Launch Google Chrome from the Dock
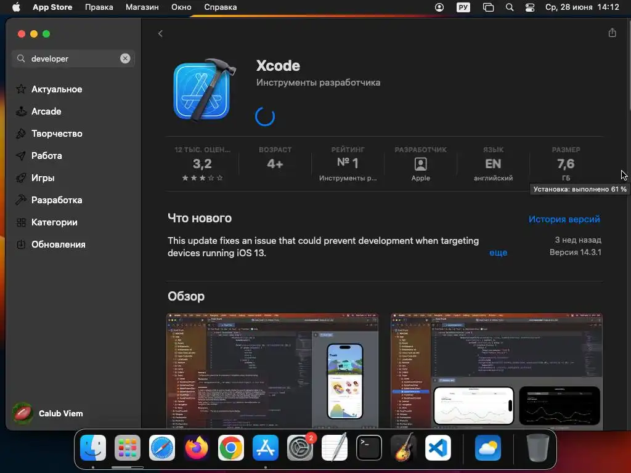The width and height of the screenshot is (631, 473). click(231, 448)
